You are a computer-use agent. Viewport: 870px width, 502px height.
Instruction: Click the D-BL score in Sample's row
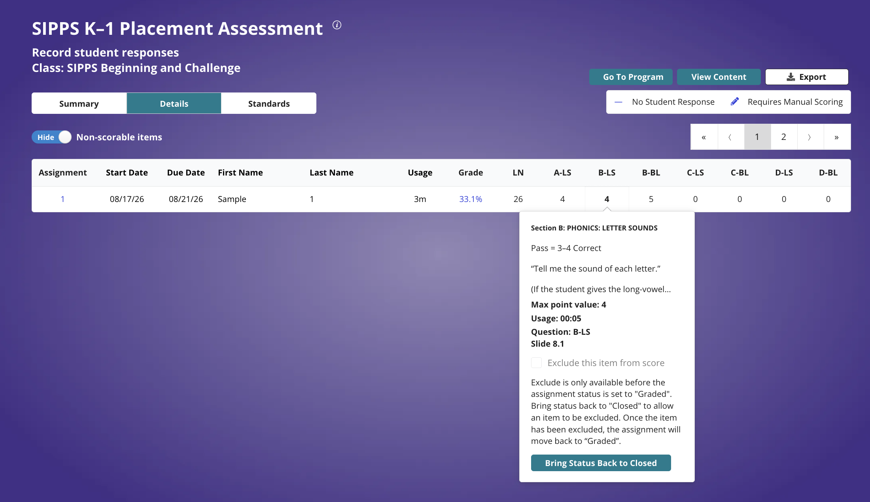[x=828, y=199]
